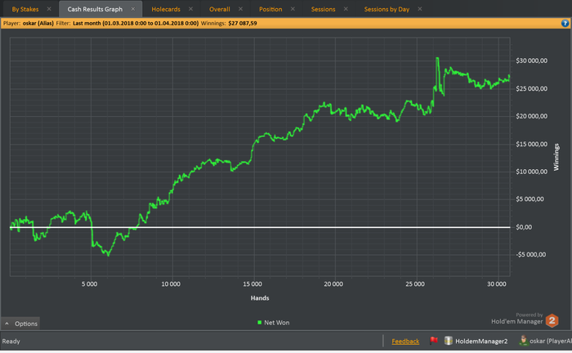Click the Last month filter text
Screen dimensions: 572x353
pos(136,24)
